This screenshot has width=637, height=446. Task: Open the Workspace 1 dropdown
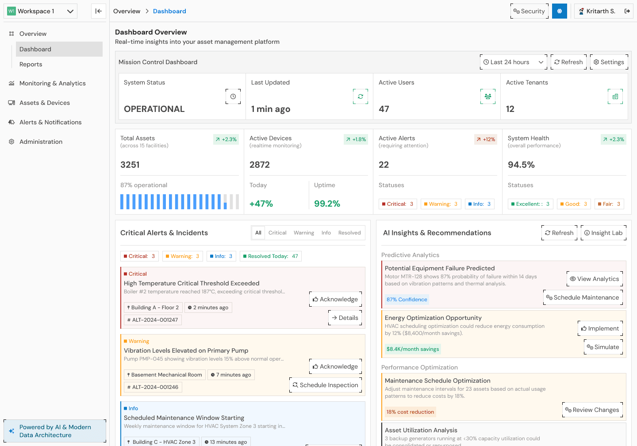(40, 11)
